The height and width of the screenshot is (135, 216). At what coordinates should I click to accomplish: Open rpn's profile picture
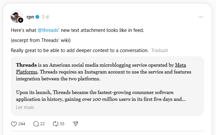(16, 16)
